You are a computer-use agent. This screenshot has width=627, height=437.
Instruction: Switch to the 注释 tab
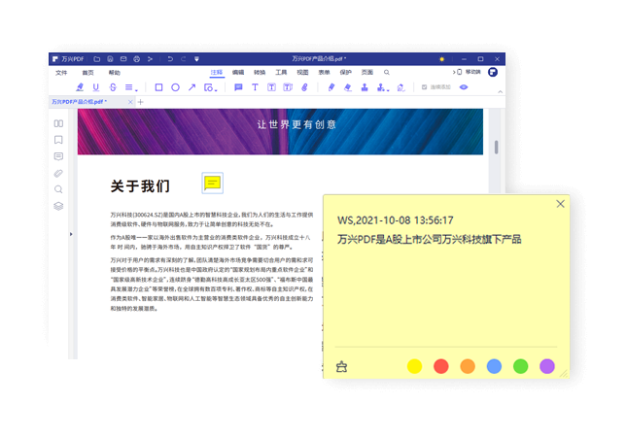[x=217, y=72]
